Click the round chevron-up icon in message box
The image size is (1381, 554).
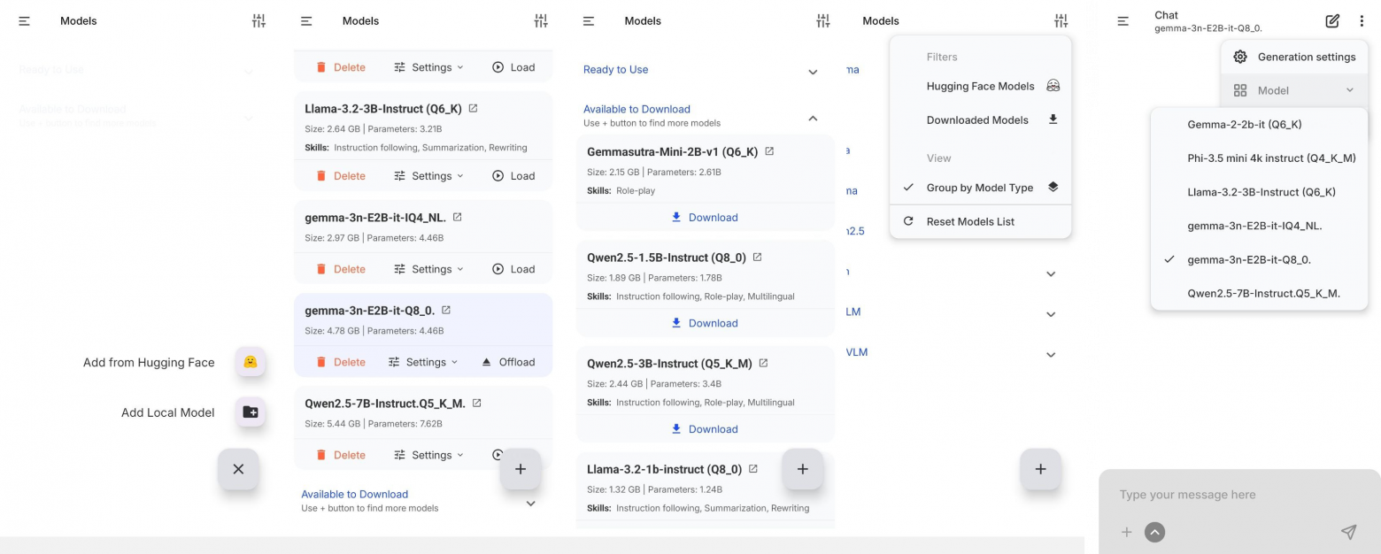coord(1154,532)
